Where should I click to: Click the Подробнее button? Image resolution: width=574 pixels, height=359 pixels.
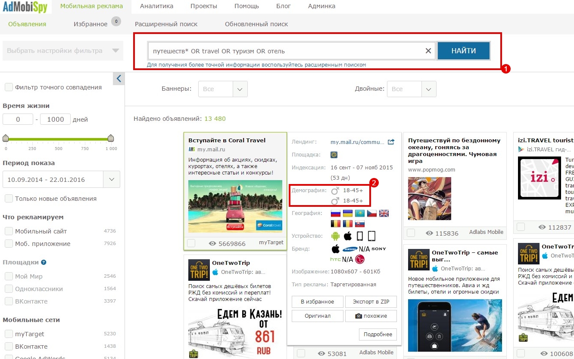click(377, 334)
